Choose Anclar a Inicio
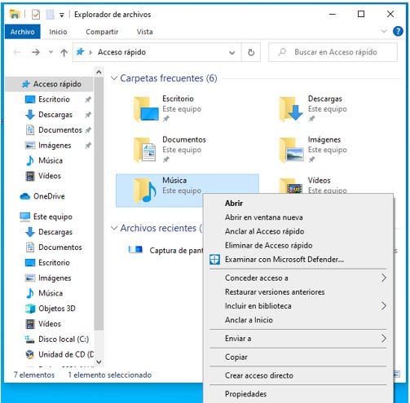Screen dimensions: 410x403 point(298,320)
